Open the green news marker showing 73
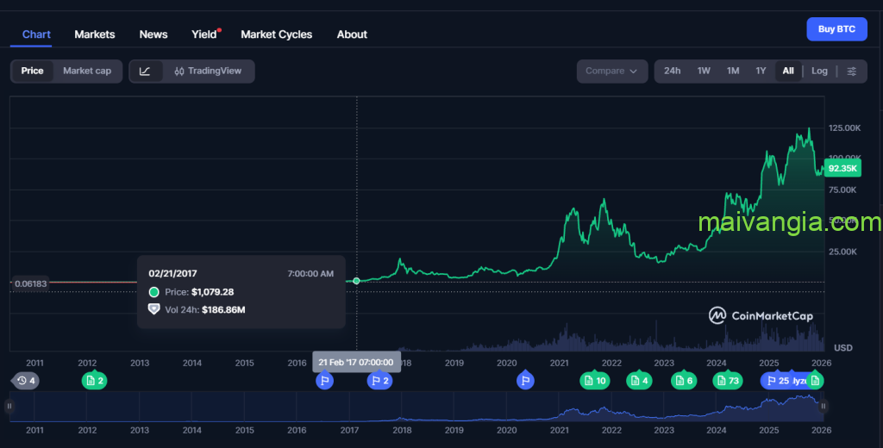The width and height of the screenshot is (883, 448). pyautogui.click(x=727, y=381)
